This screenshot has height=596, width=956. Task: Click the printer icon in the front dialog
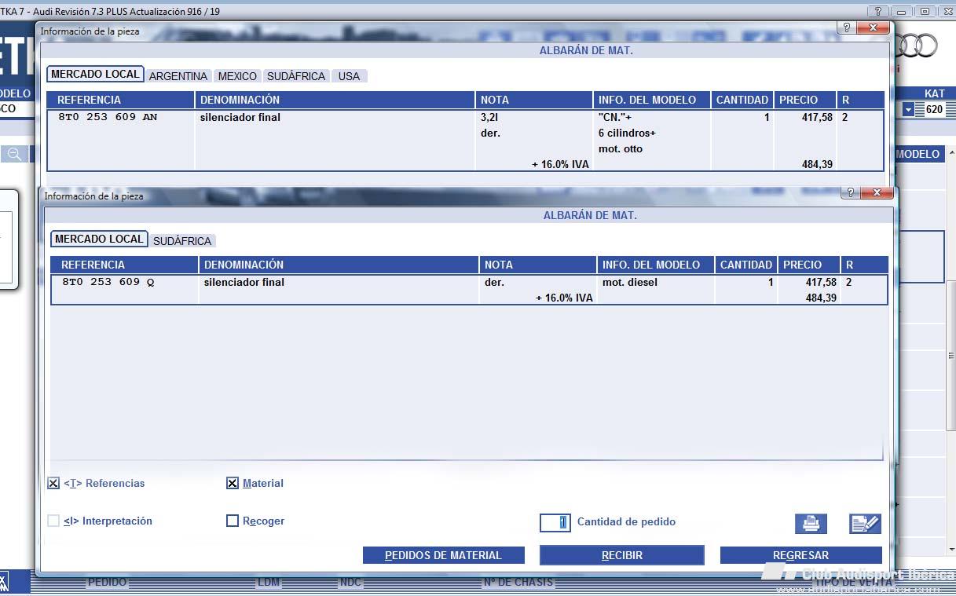tap(811, 523)
